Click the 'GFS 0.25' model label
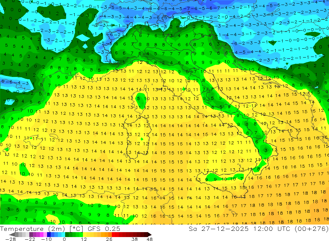 coord(104,229)
